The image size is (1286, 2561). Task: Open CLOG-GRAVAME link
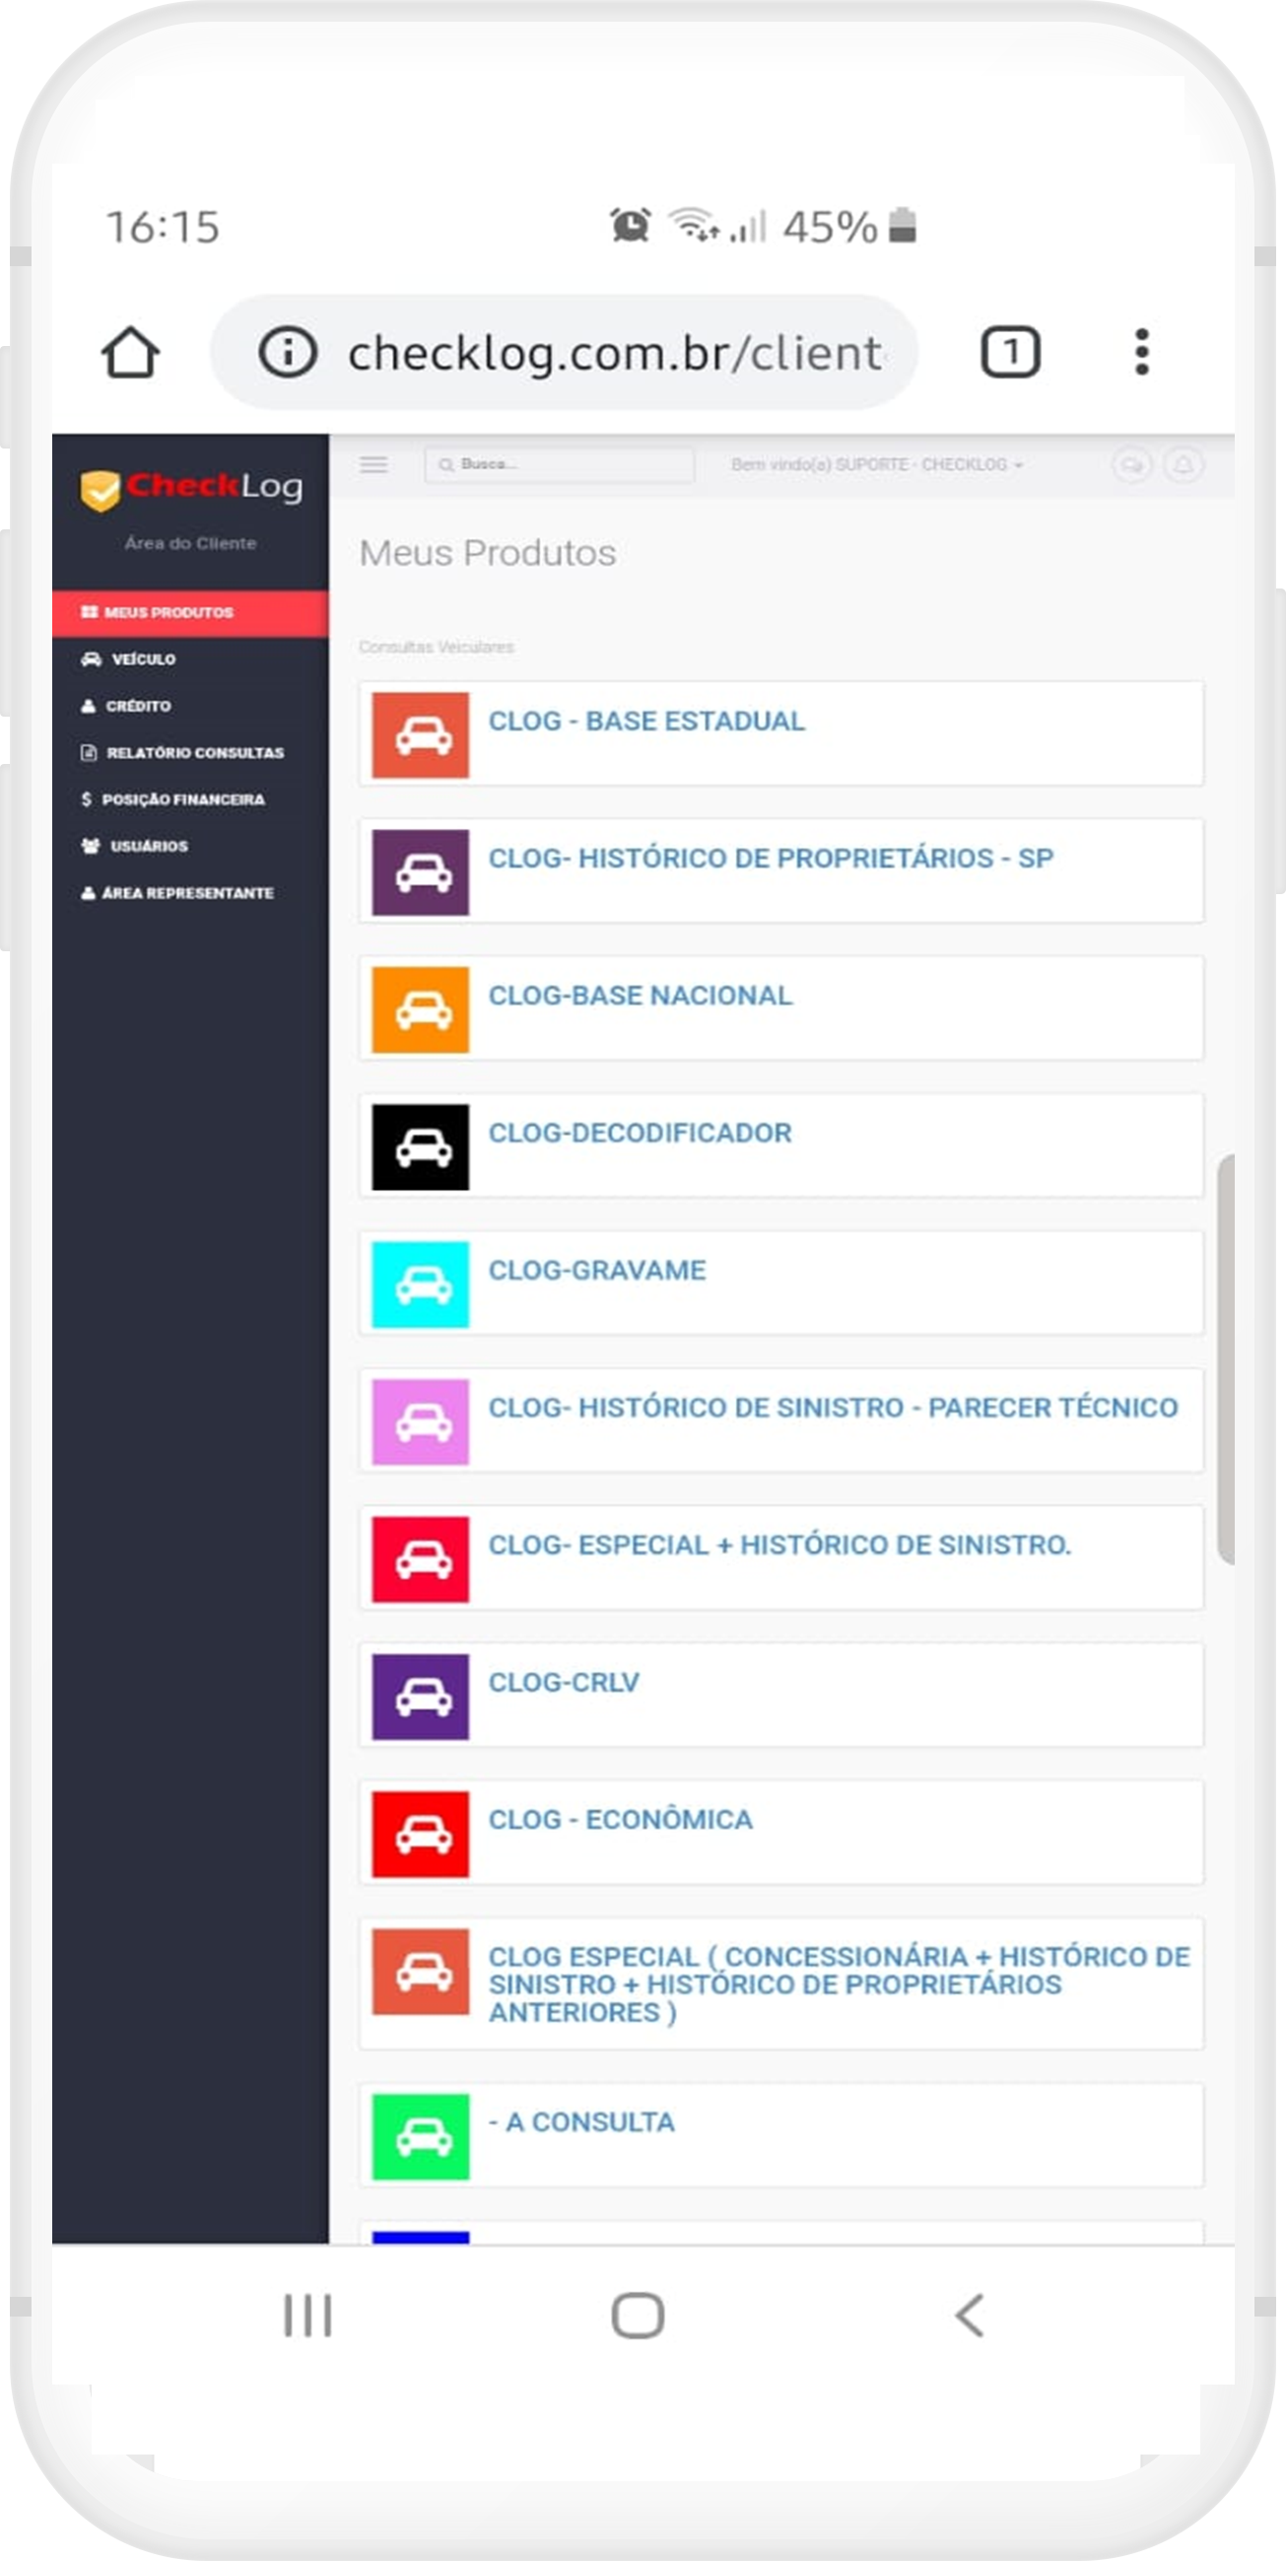(x=597, y=1270)
